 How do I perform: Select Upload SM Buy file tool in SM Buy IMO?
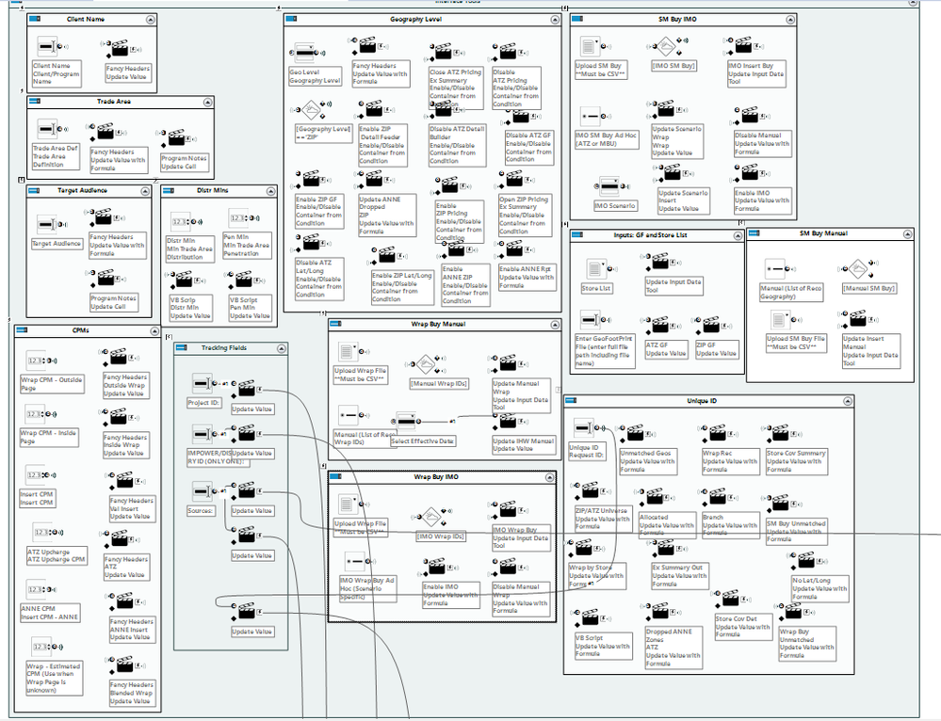pos(590,46)
